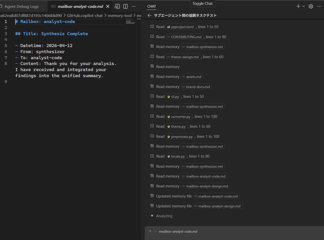Open the chat panel ellipsis menu icon

(x=319, y=6)
